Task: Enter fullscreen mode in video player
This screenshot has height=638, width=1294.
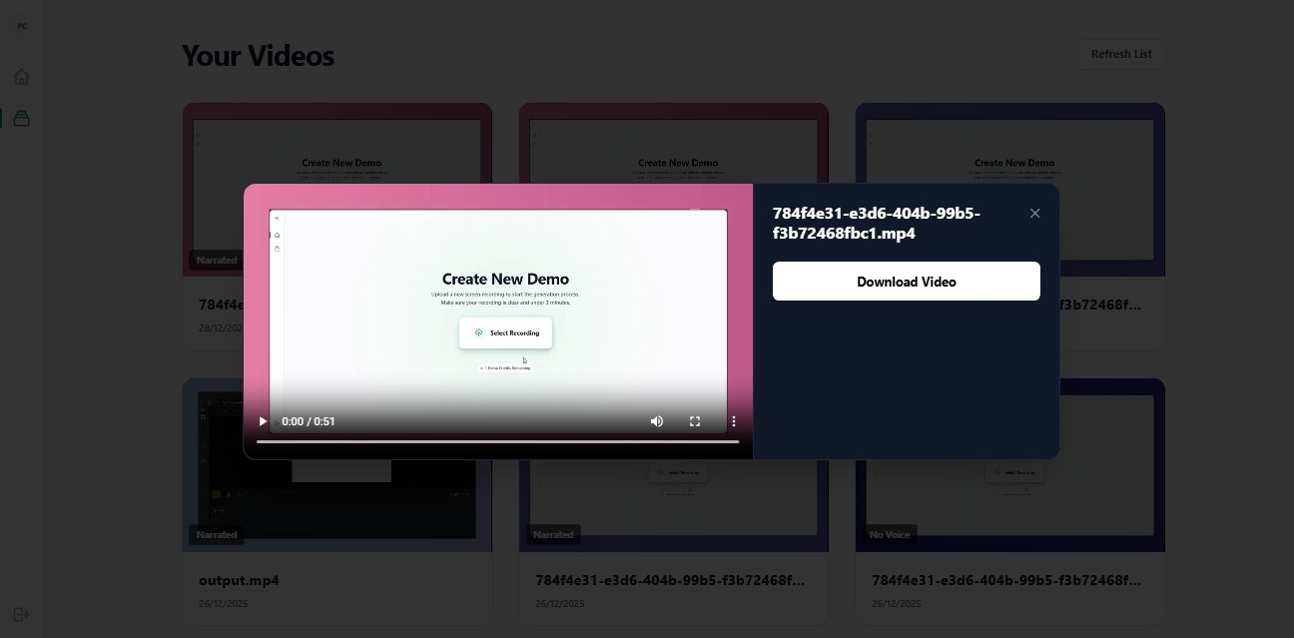Action: coord(695,421)
